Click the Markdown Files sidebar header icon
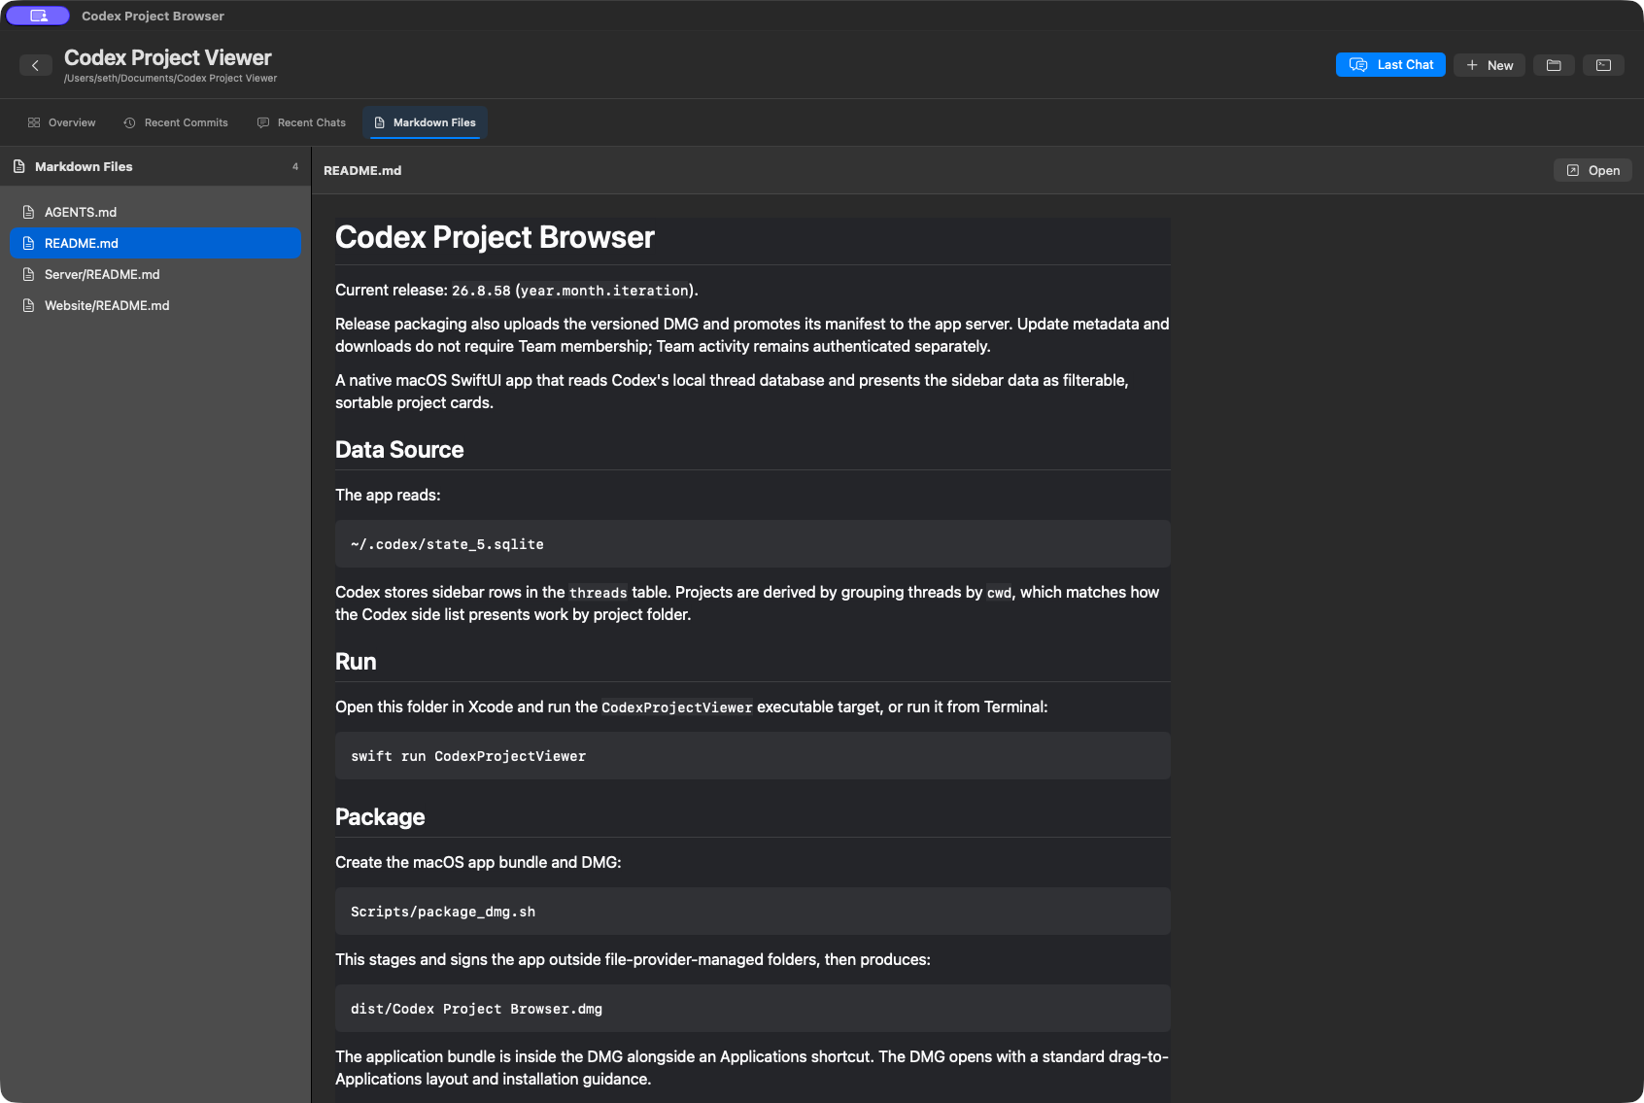Screen dimensions: 1644x1103 [x=19, y=166]
